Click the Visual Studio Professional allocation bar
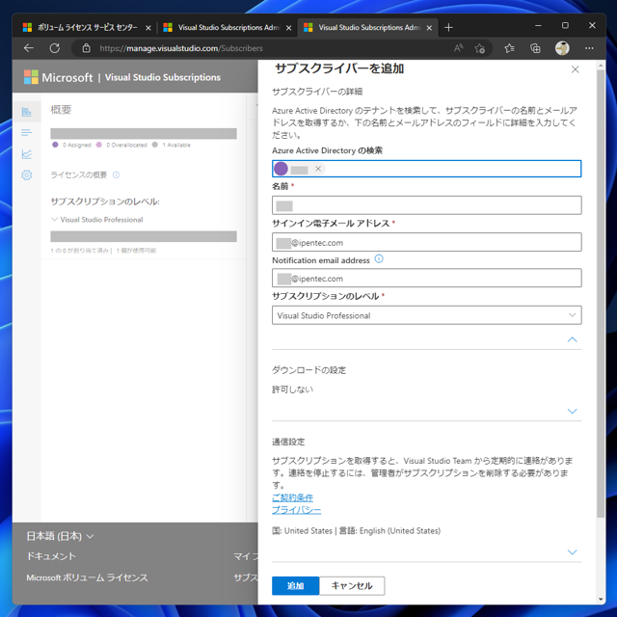 [x=144, y=236]
